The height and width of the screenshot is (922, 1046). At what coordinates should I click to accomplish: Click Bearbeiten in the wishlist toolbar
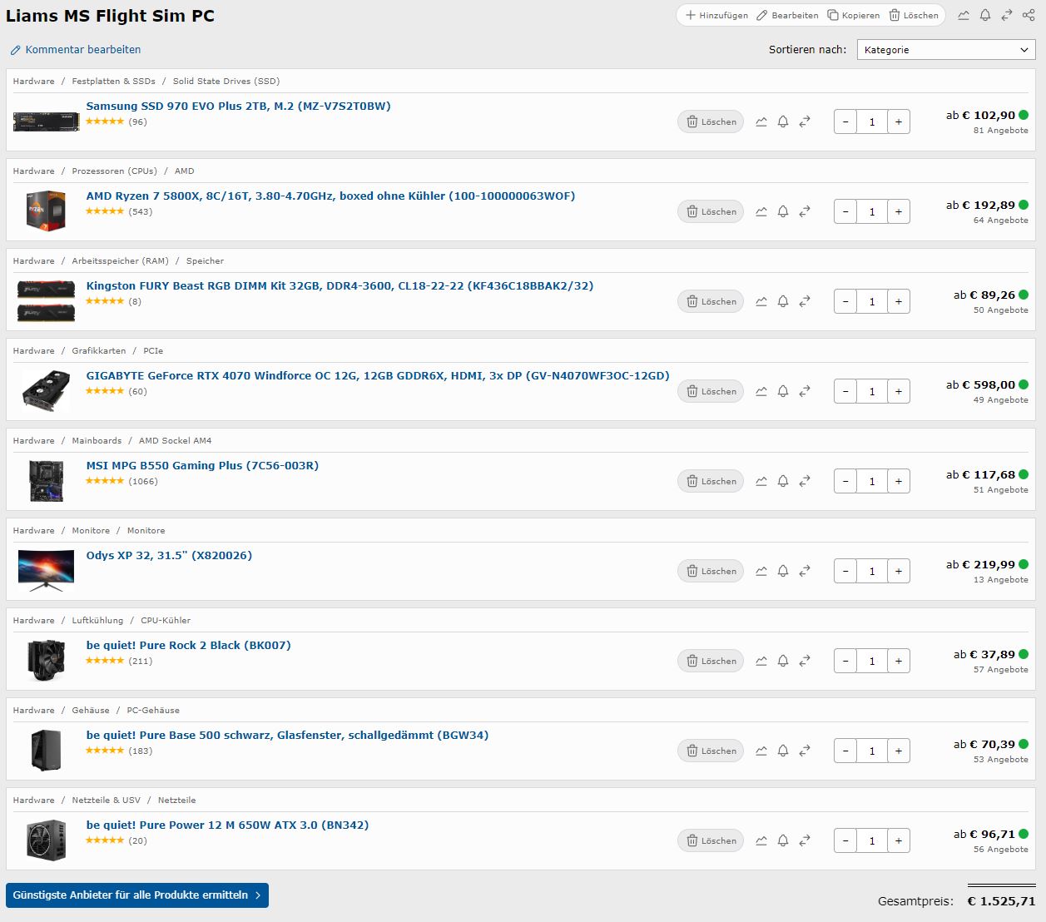coord(787,15)
